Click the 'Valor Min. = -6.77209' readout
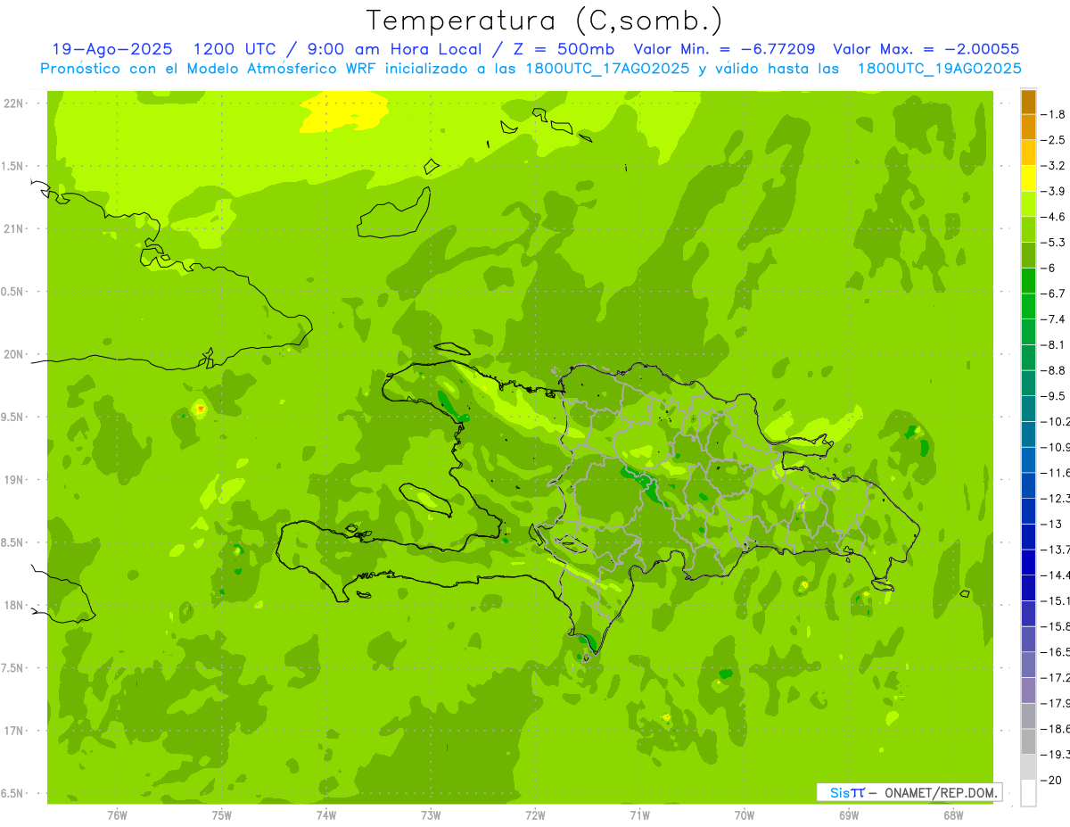The width and height of the screenshot is (1070, 827). tap(725, 49)
